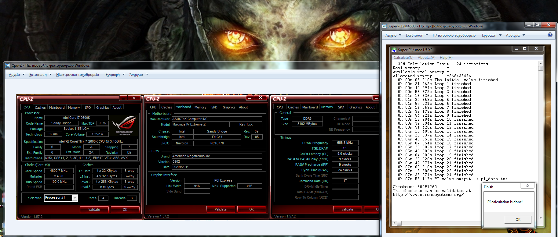Click the Super PI title bar app icon
Screen dimensions: 558x237
(x=394, y=50)
